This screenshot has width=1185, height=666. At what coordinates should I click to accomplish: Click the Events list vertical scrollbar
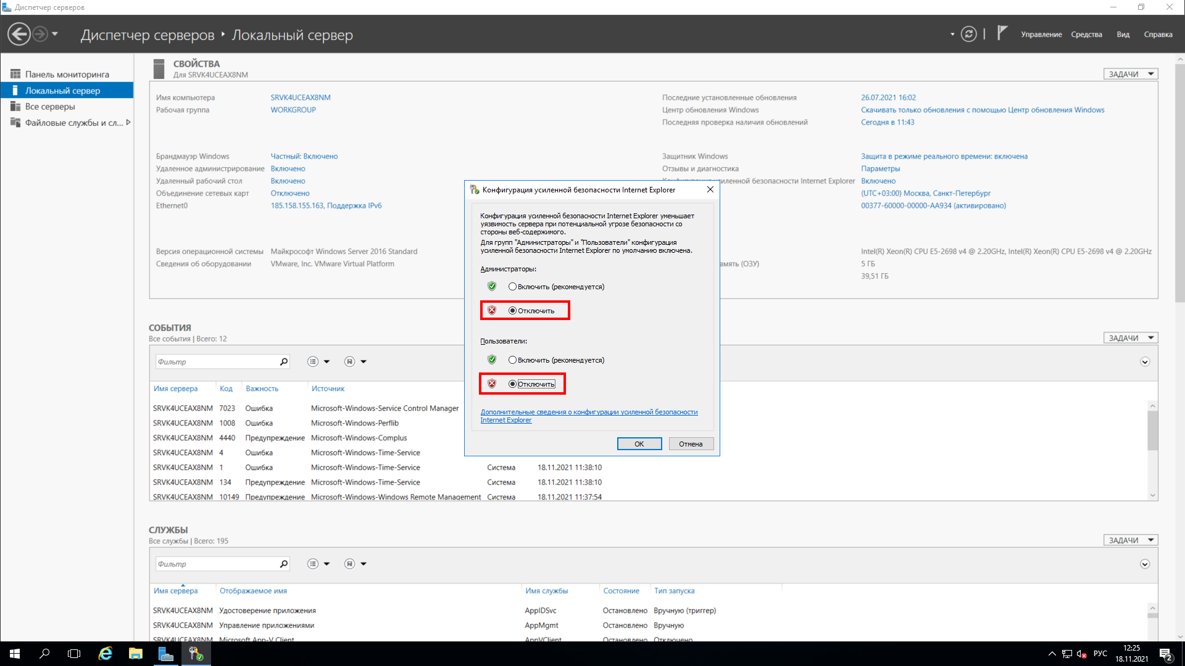click(1152, 432)
